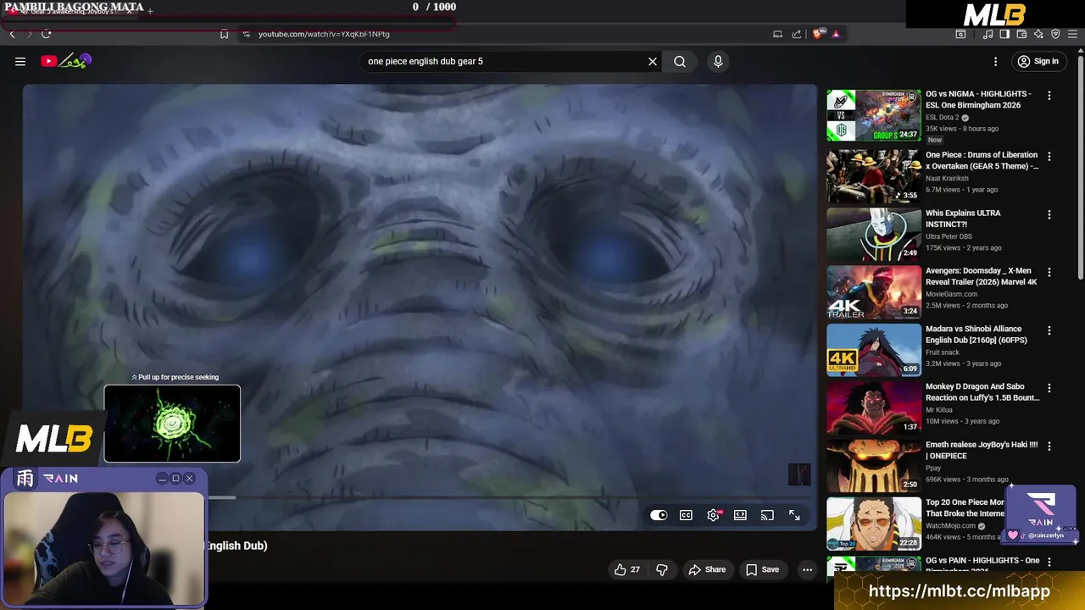The width and height of the screenshot is (1085, 610).
Task: Open Brave Rewards triangle icon
Action: 836,34
